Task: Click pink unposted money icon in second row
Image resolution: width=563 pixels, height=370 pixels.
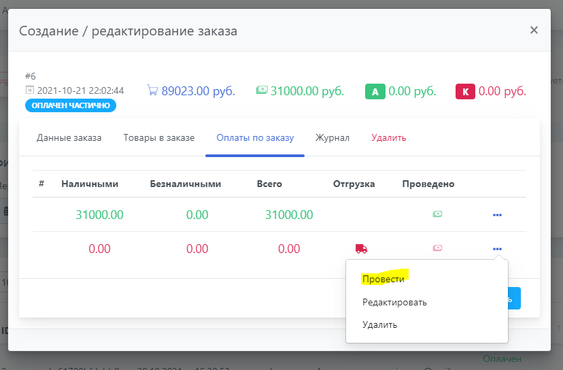Action: pyautogui.click(x=438, y=249)
